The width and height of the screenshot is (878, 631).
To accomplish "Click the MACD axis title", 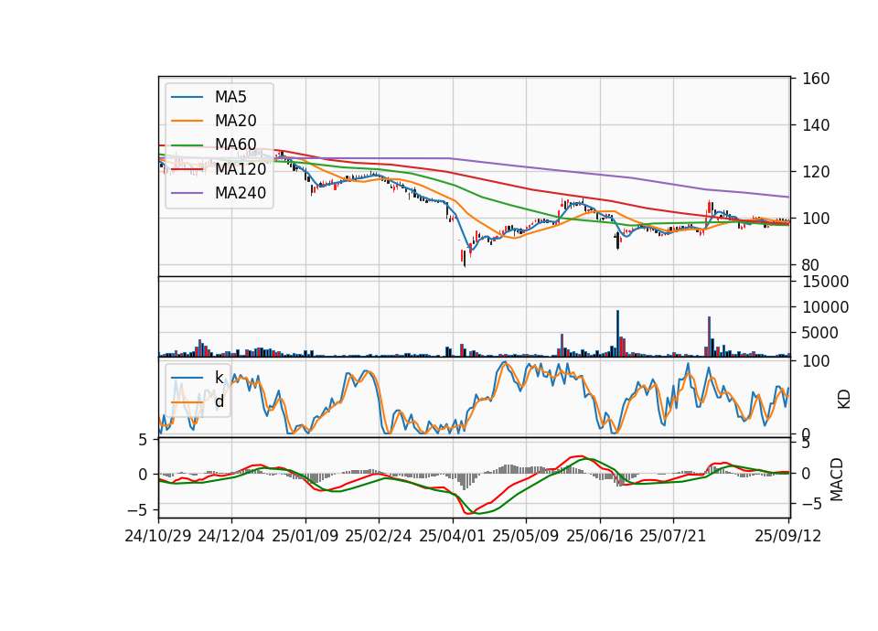I will tap(837, 479).
